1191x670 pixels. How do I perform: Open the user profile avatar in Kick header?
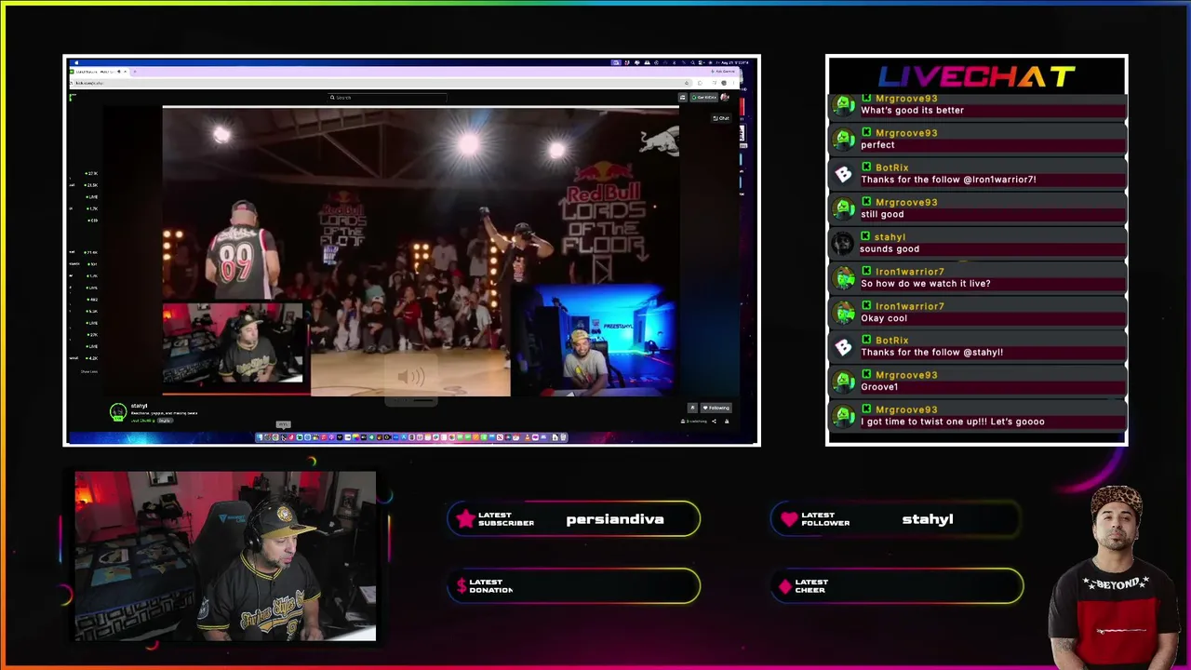(725, 97)
